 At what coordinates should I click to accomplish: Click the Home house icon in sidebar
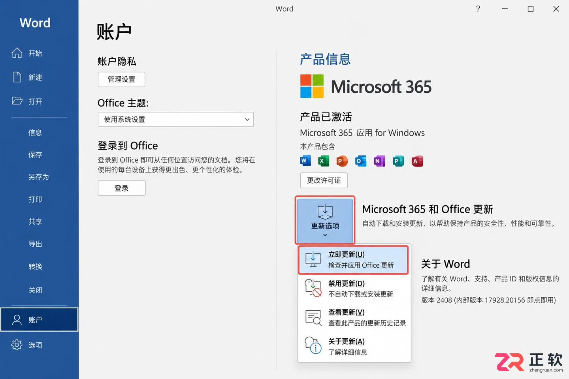(x=17, y=53)
